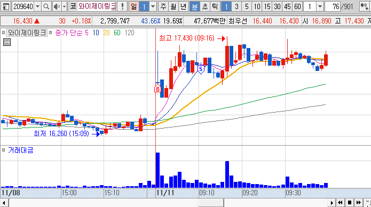Click the red B buy marker
Viewport: 371px width, 207px height.
tap(157, 89)
